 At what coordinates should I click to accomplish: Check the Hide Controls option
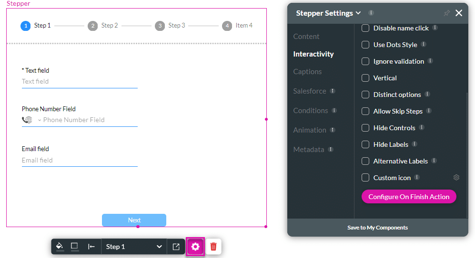coord(365,128)
